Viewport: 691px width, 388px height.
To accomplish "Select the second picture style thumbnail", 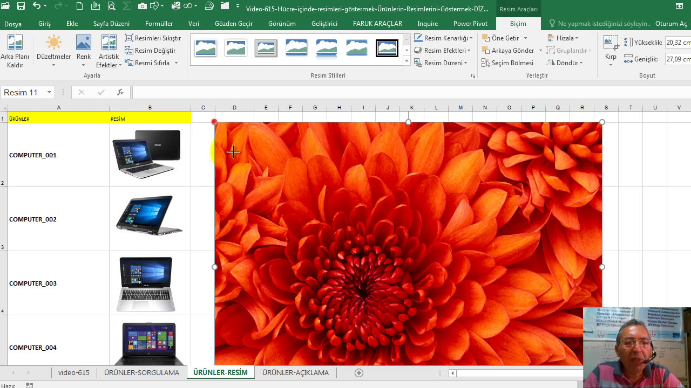I will coord(236,48).
